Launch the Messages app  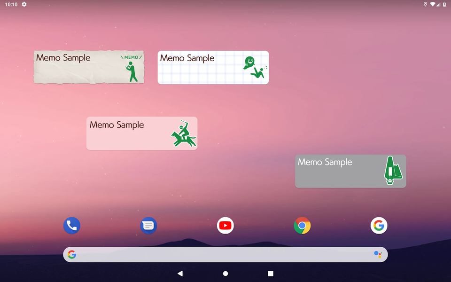pos(148,226)
